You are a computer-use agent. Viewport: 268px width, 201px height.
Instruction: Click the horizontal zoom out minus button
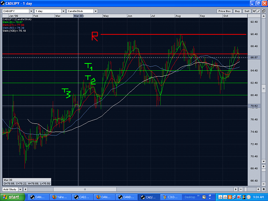[241, 189]
